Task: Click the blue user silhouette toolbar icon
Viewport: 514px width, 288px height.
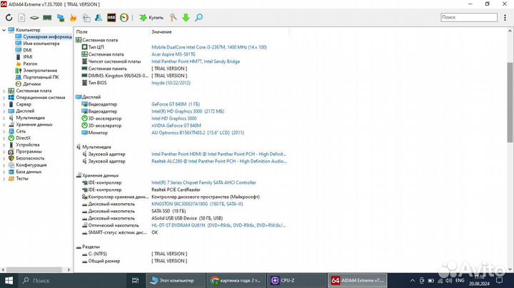Action: [x=99, y=18]
